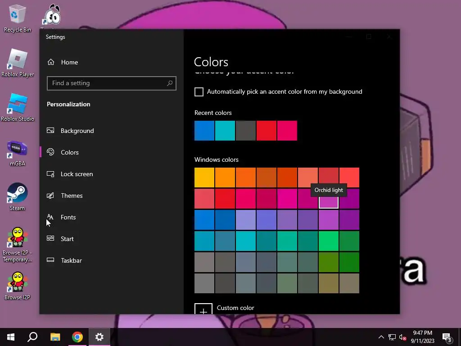Click the Start tiles icon

tap(50, 238)
